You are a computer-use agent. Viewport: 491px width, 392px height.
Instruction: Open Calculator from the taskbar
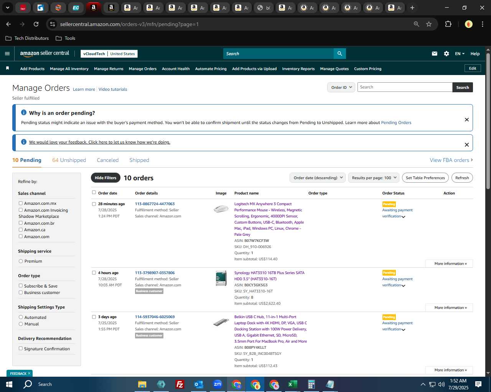point(311,384)
